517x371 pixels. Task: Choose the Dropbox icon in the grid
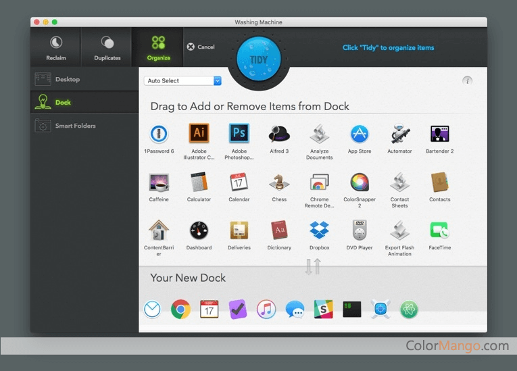[319, 230]
